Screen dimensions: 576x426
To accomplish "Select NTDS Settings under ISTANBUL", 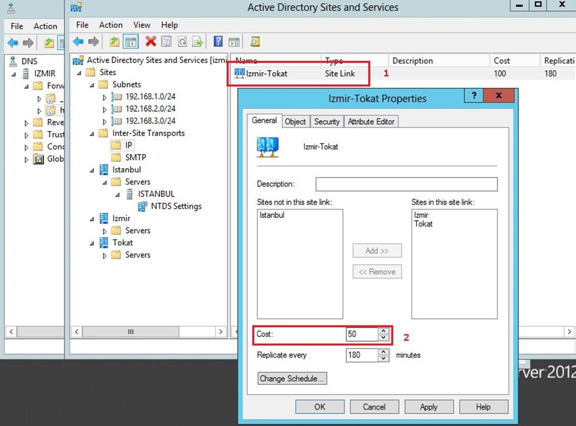I will pyautogui.click(x=176, y=206).
